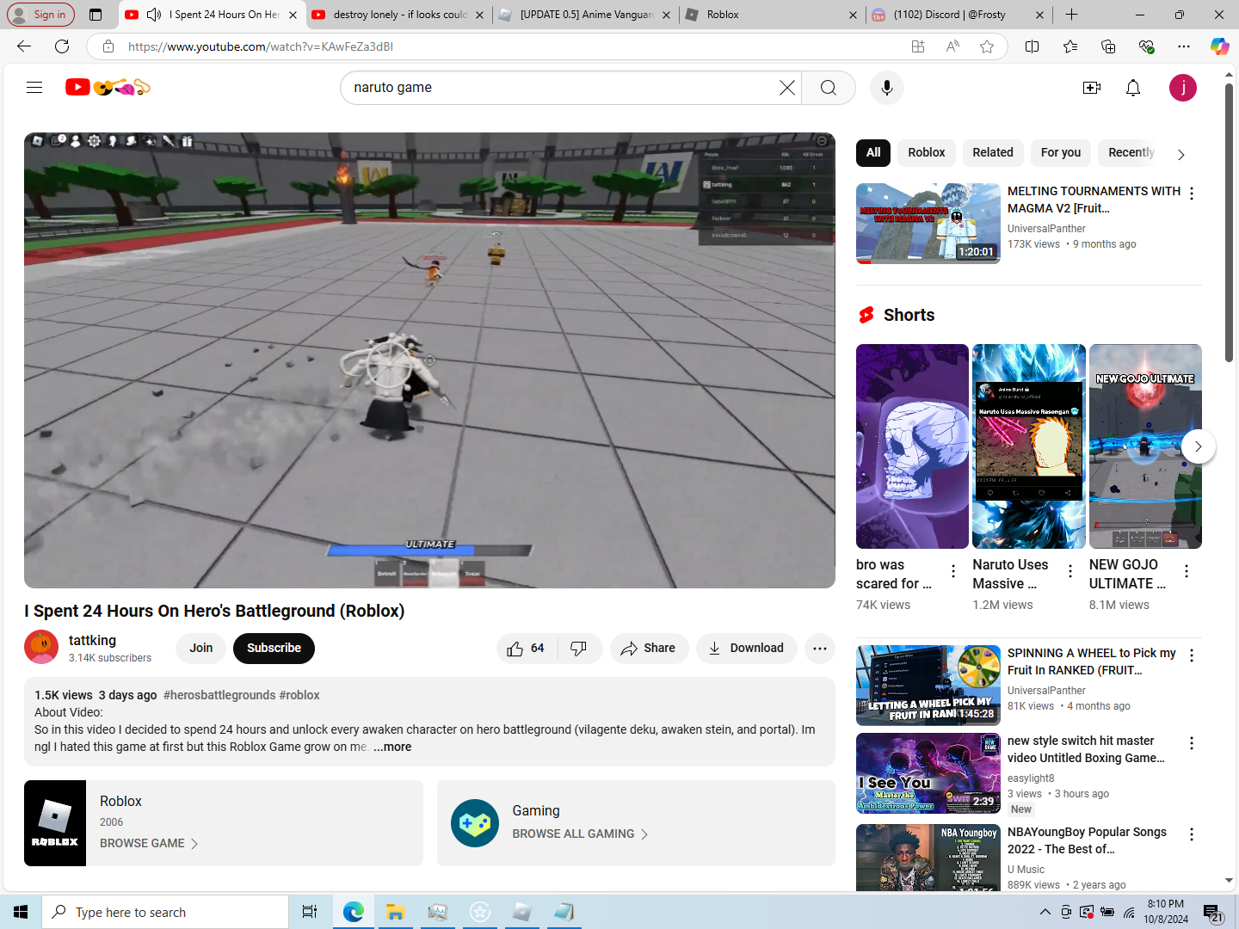Screen dimensions: 1239x929
Task: Open more actions ellipsis under video
Action: [820, 649]
